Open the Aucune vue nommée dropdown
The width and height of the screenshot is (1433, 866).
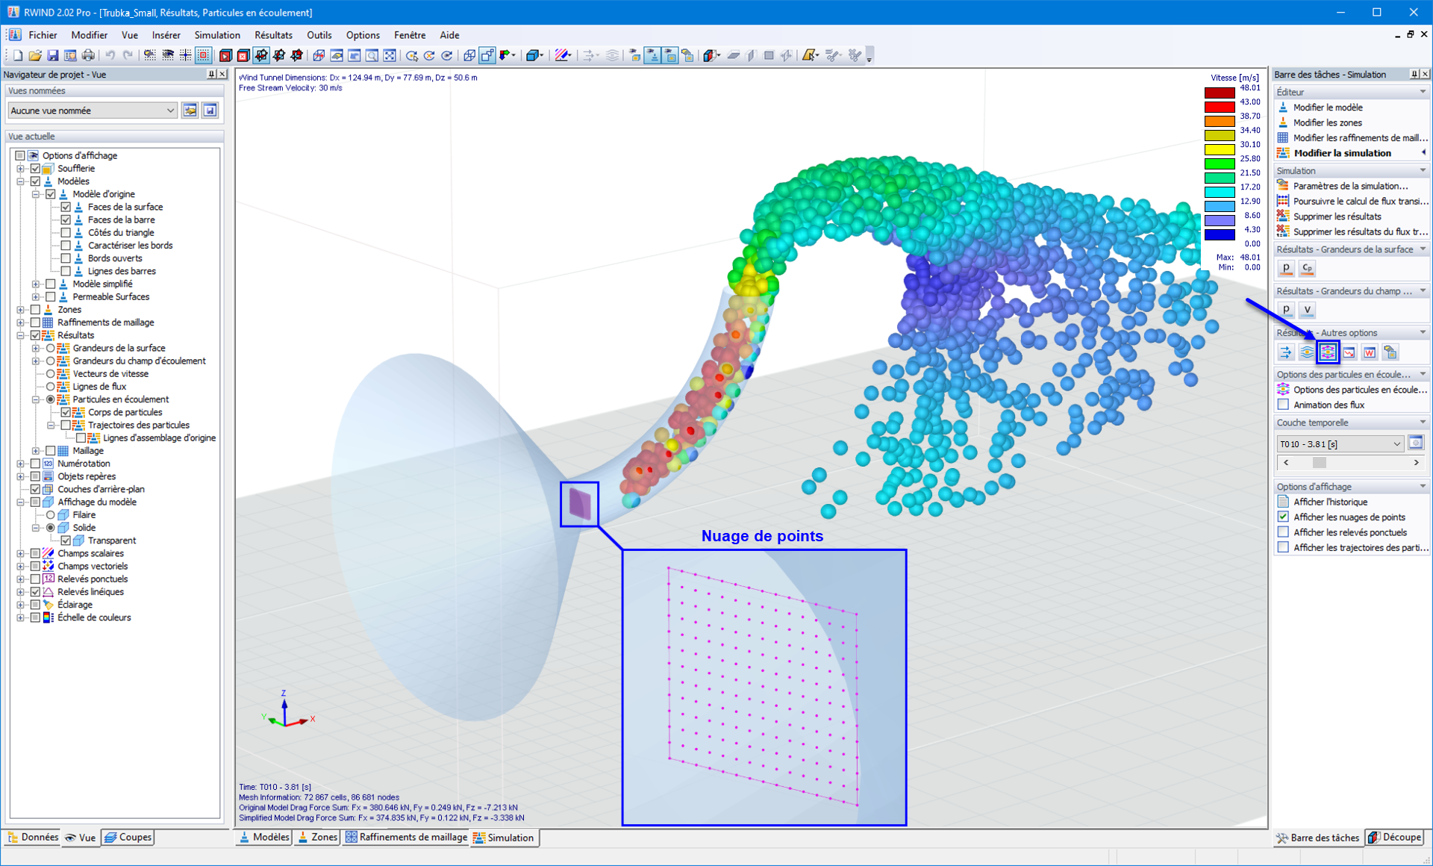(x=170, y=110)
